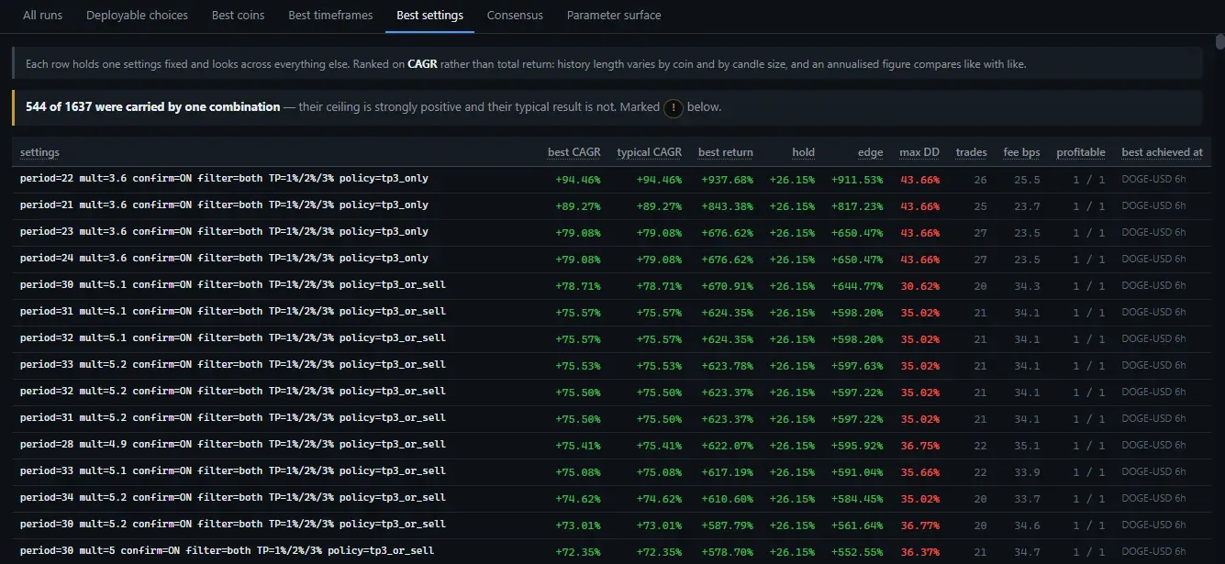Show the Parameter surface tab
Viewport: 1225px width, 564px height.
(x=614, y=16)
